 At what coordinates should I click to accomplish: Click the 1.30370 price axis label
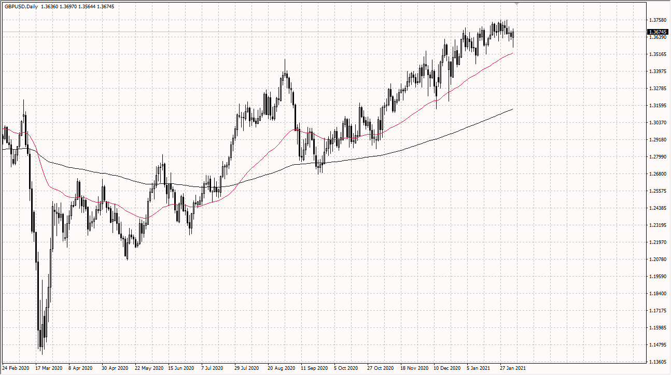click(x=657, y=123)
